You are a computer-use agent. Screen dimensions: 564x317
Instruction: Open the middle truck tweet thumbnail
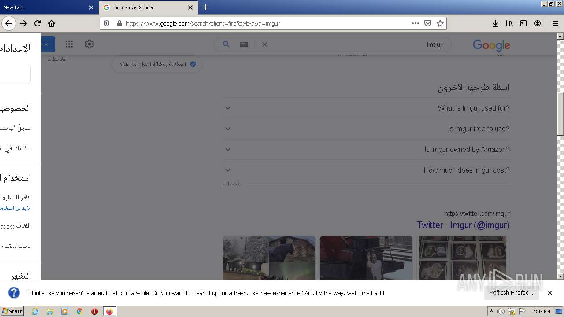366,258
